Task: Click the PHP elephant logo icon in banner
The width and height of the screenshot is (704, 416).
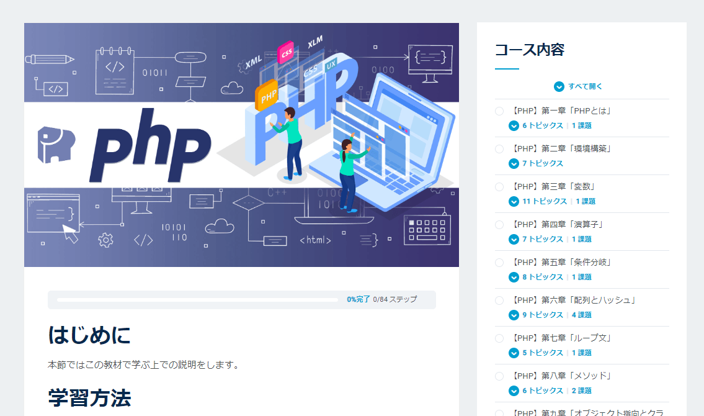Action: [x=56, y=144]
